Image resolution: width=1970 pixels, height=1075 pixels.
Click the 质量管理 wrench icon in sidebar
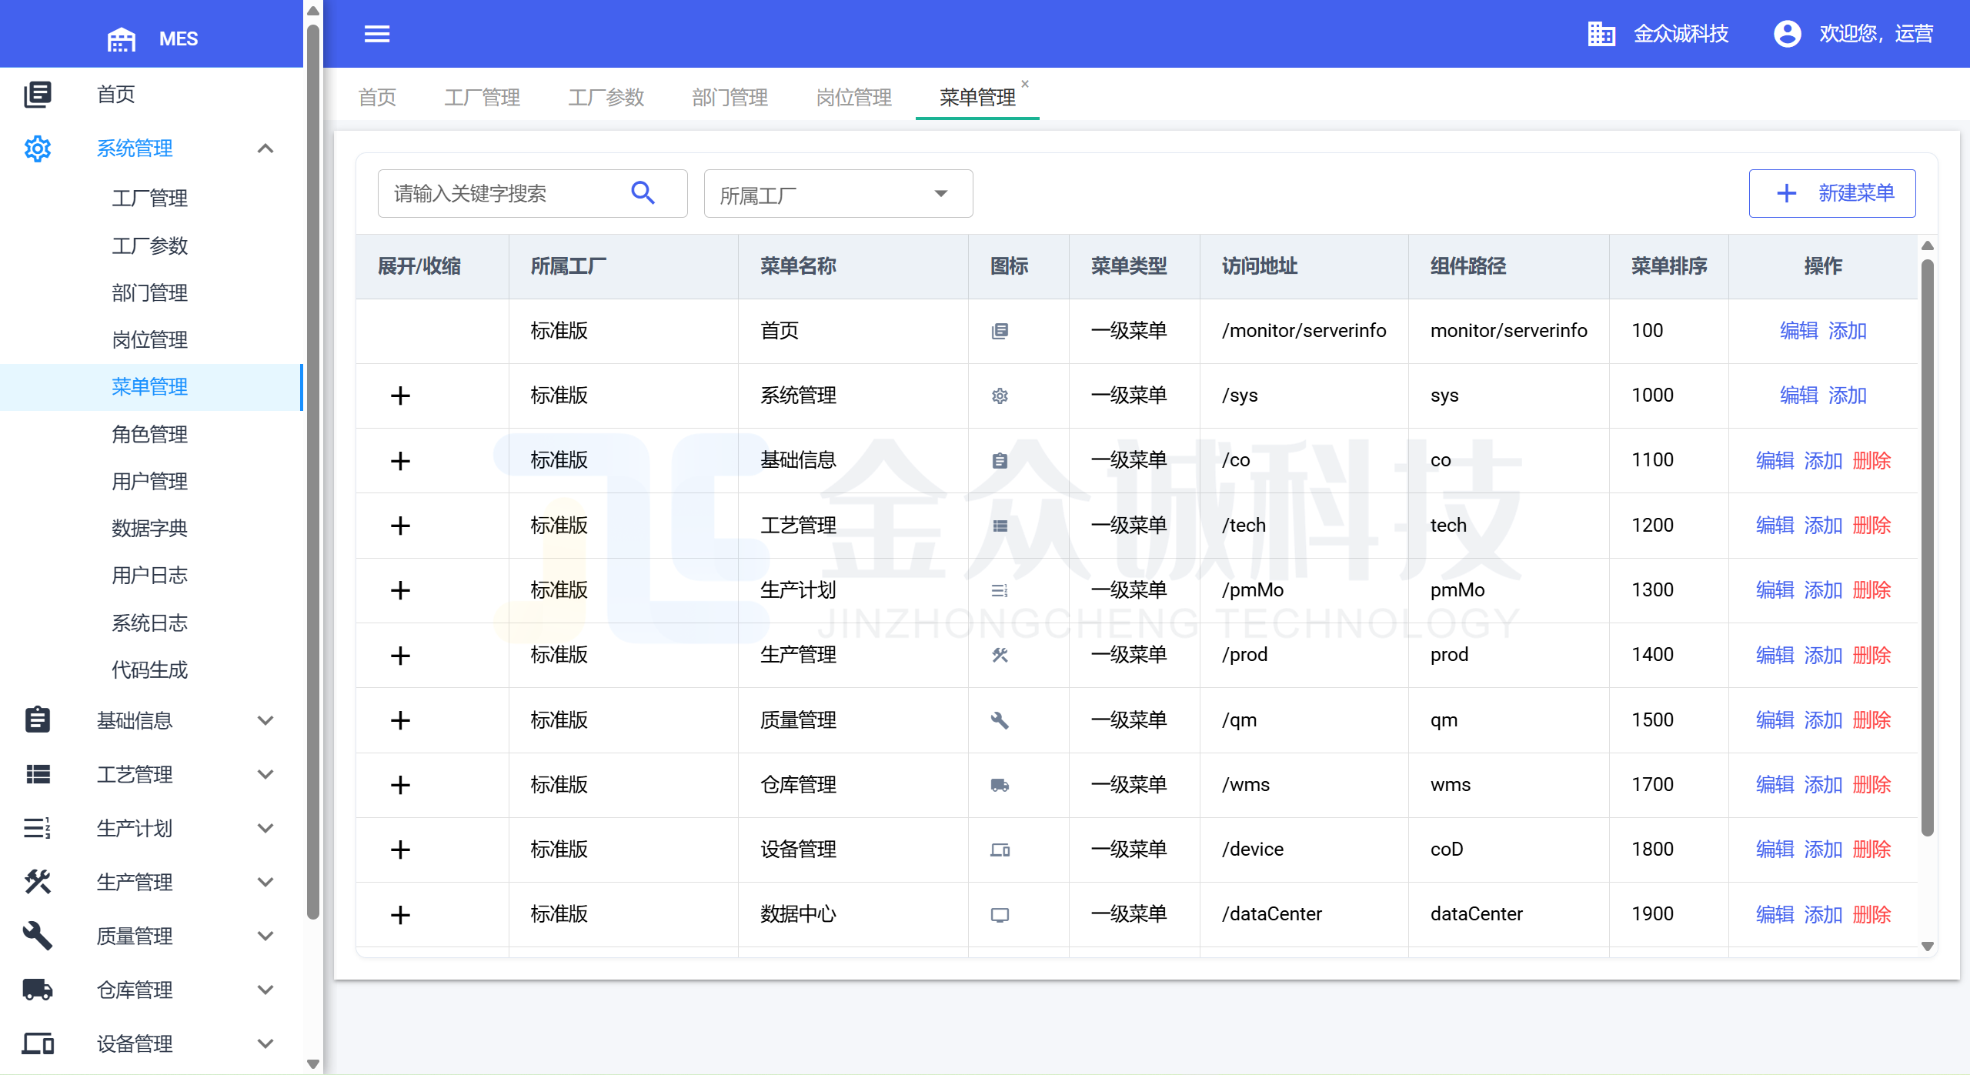tap(37, 936)
